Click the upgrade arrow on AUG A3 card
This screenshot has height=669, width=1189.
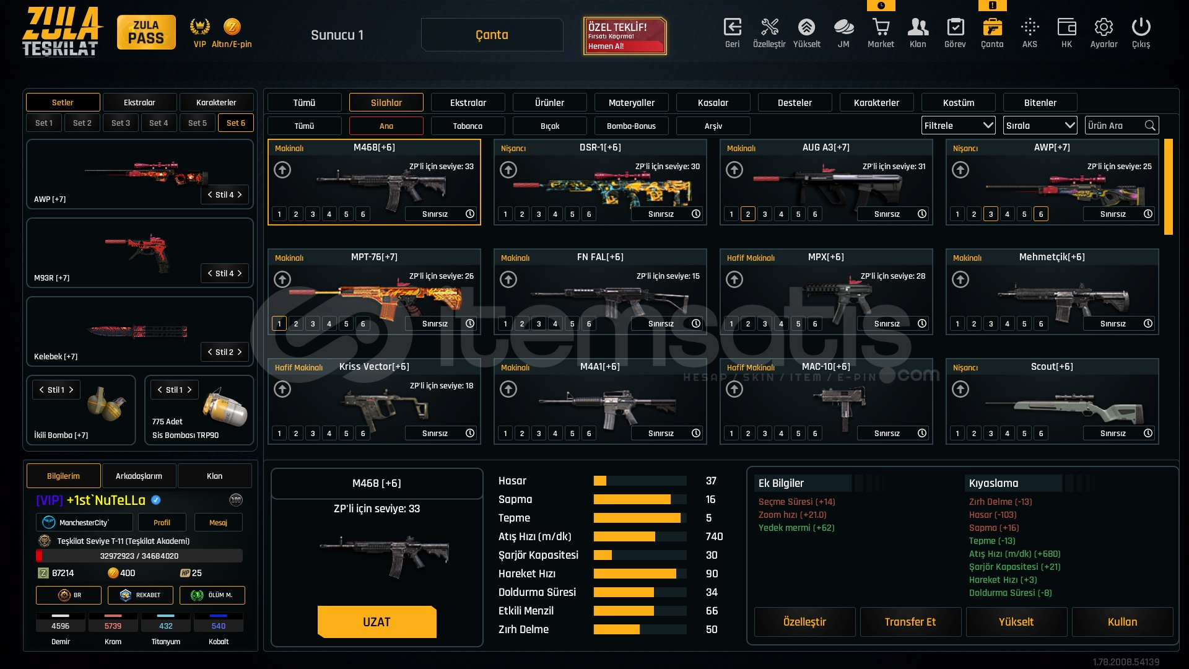pos(734,170)
